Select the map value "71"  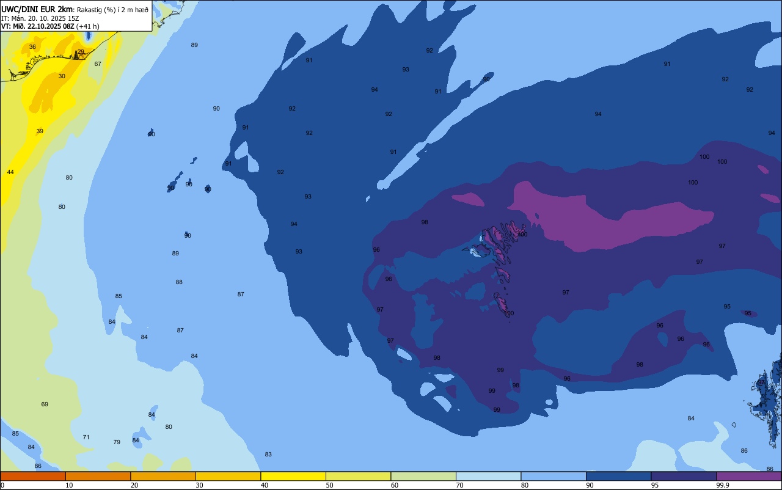pos(86,437)
